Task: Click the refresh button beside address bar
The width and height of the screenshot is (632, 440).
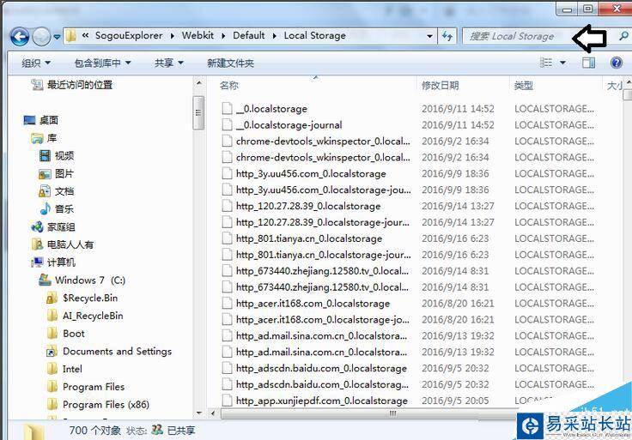Action: coord(447,36)
